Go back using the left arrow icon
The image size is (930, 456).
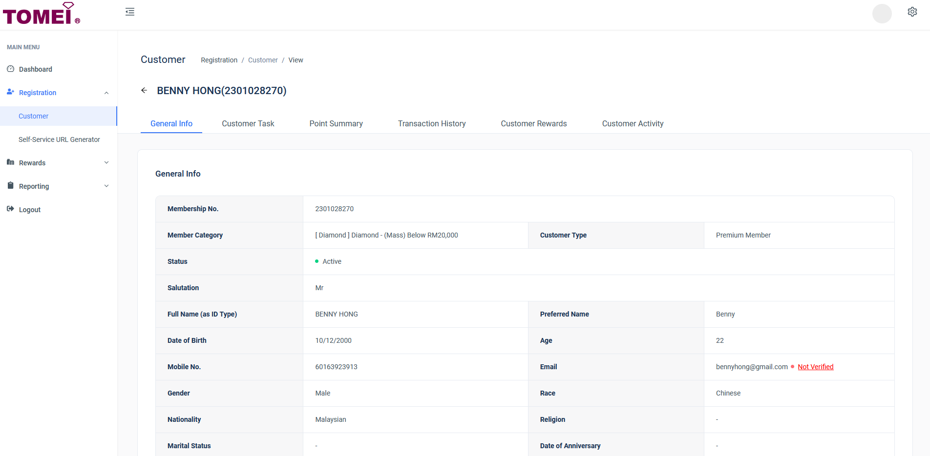click(x=144, y=90)
